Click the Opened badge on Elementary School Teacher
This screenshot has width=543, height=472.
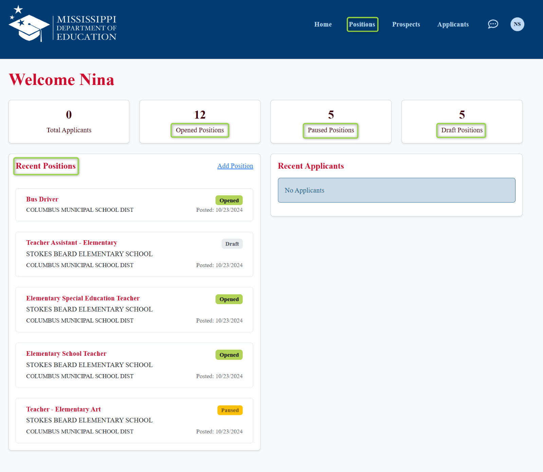point(229,354)
